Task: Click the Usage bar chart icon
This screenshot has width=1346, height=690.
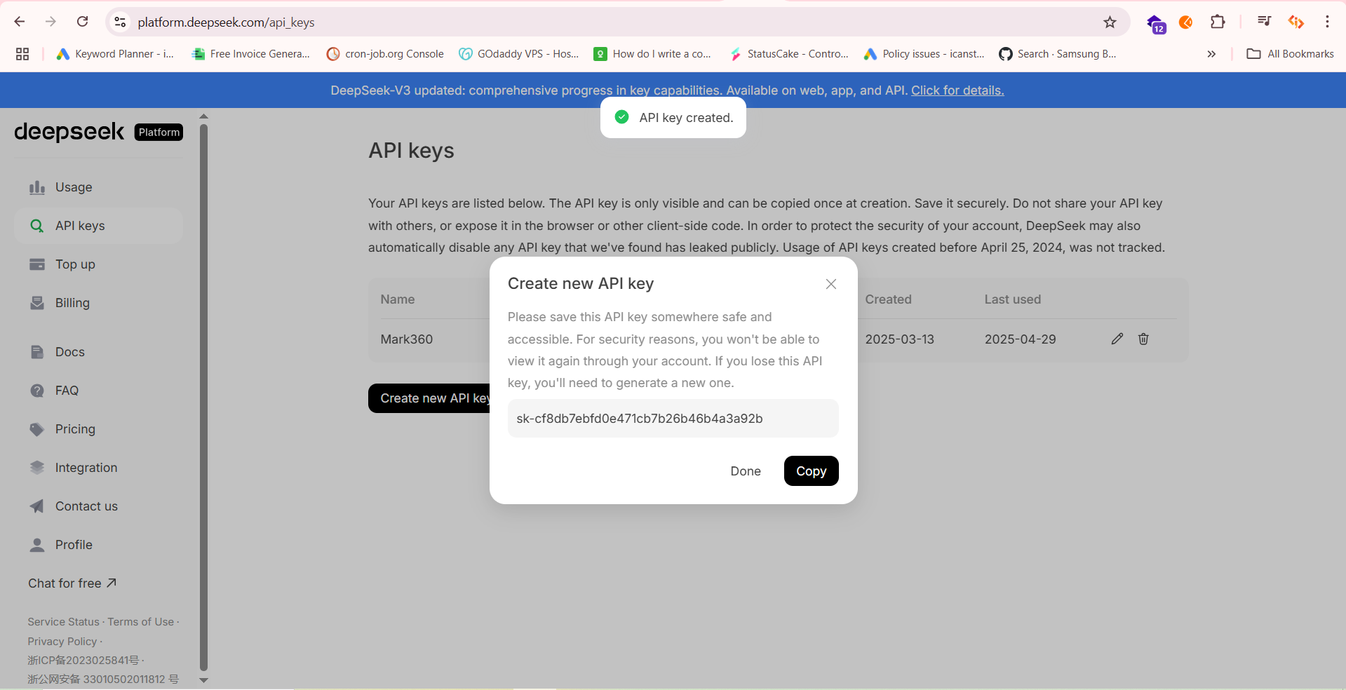Action: [37, 187]
